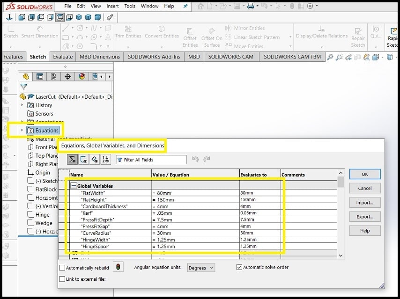
Task: Select the Equation View sigma icon
Action: pos(72,160)
